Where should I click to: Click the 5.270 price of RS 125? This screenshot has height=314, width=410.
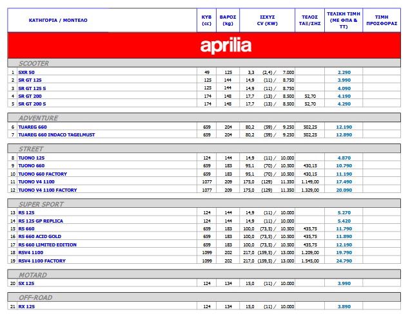(344, 213)
